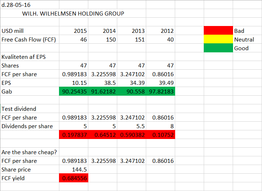Click the green Good legend swatch

[x=218, y=48]
